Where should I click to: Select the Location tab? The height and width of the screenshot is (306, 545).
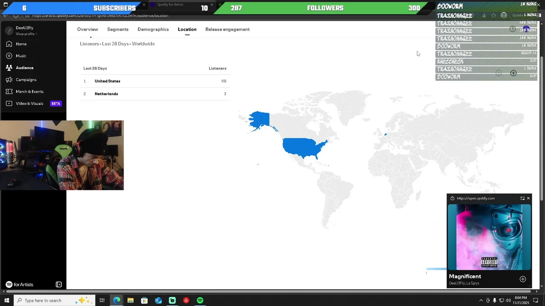point(187,29)
